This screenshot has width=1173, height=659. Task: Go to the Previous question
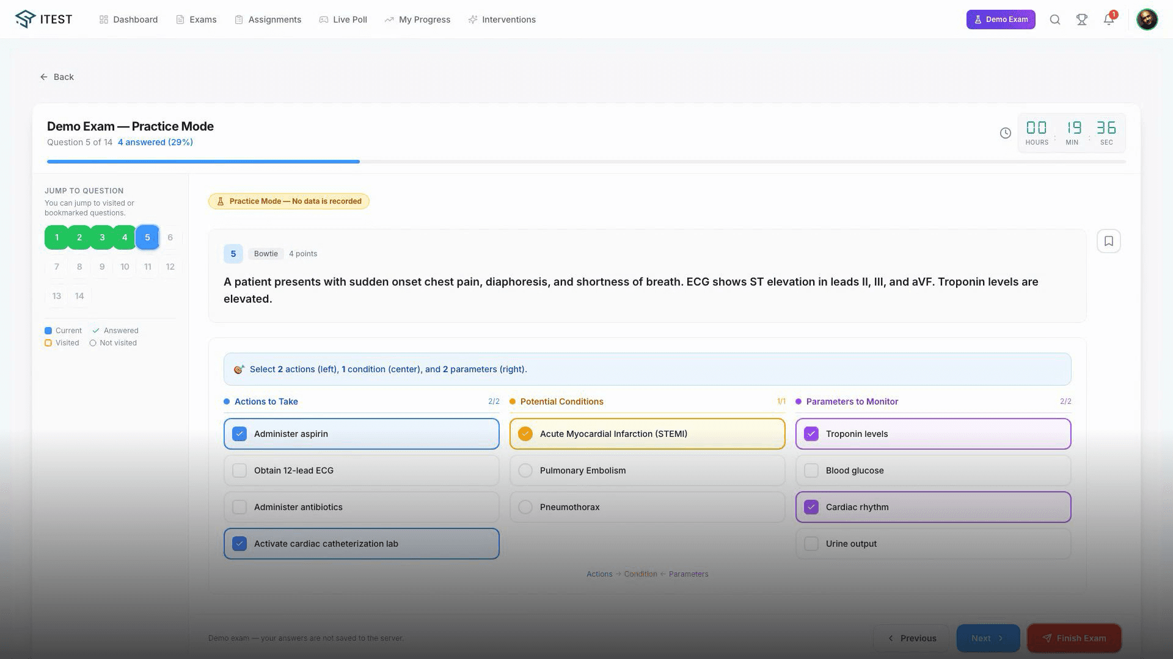(912, 638)
